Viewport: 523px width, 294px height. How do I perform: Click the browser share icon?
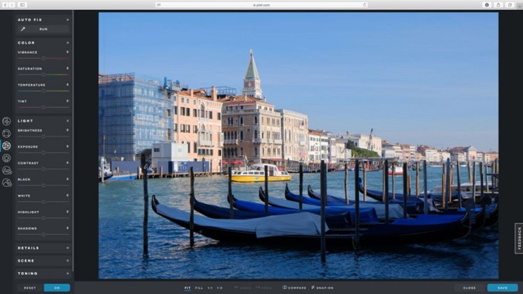(498, 5)
